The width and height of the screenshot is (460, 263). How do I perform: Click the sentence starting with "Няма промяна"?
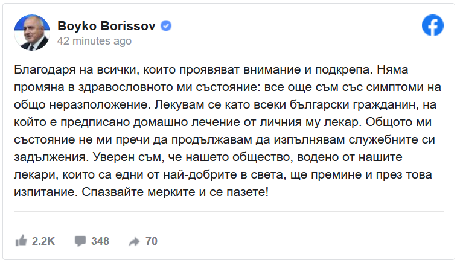click(x=228, y=87)
